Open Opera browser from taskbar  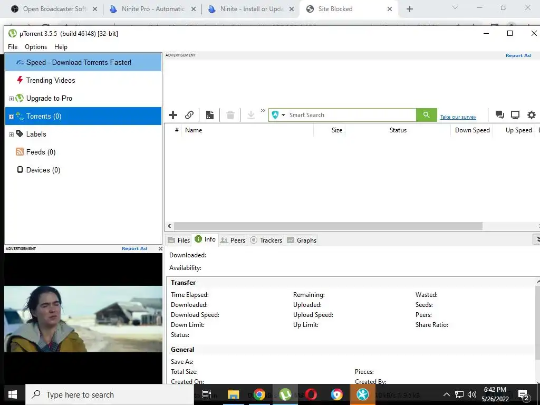click(311, 394)
